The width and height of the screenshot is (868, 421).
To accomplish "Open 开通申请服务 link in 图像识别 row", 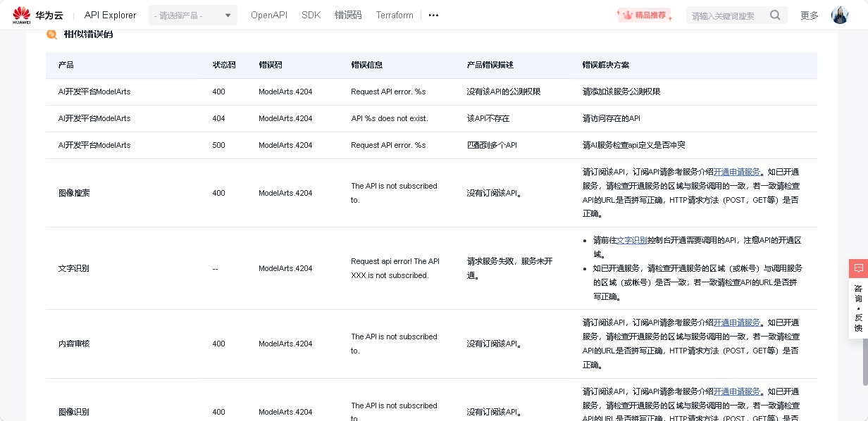I will point(737,391).
